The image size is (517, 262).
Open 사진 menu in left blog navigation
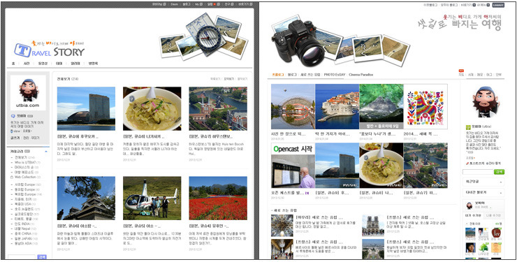point(27,64)
